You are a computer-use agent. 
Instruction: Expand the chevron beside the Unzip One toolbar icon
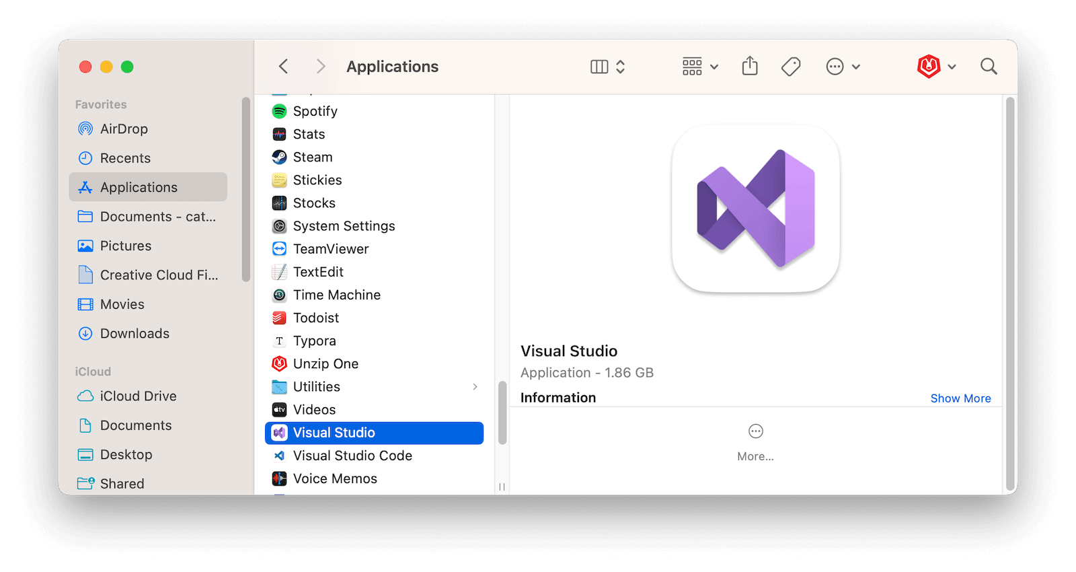click(x=952, y=67)
